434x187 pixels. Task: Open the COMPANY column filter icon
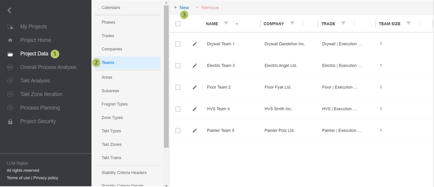(x=292, y=23)
